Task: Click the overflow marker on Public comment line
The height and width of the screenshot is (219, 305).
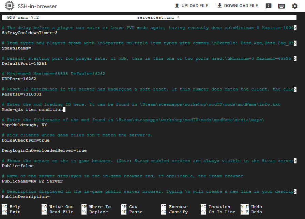Action: pyautogui.click(x=295, y=161)
